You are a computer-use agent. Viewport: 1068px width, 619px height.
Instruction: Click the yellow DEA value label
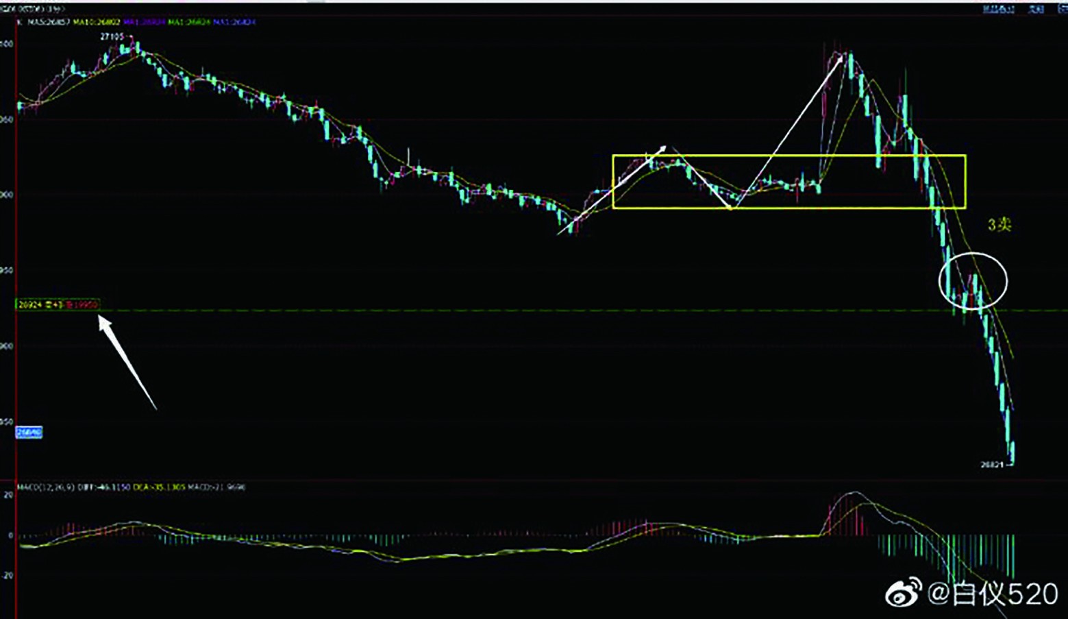[159, 487]
